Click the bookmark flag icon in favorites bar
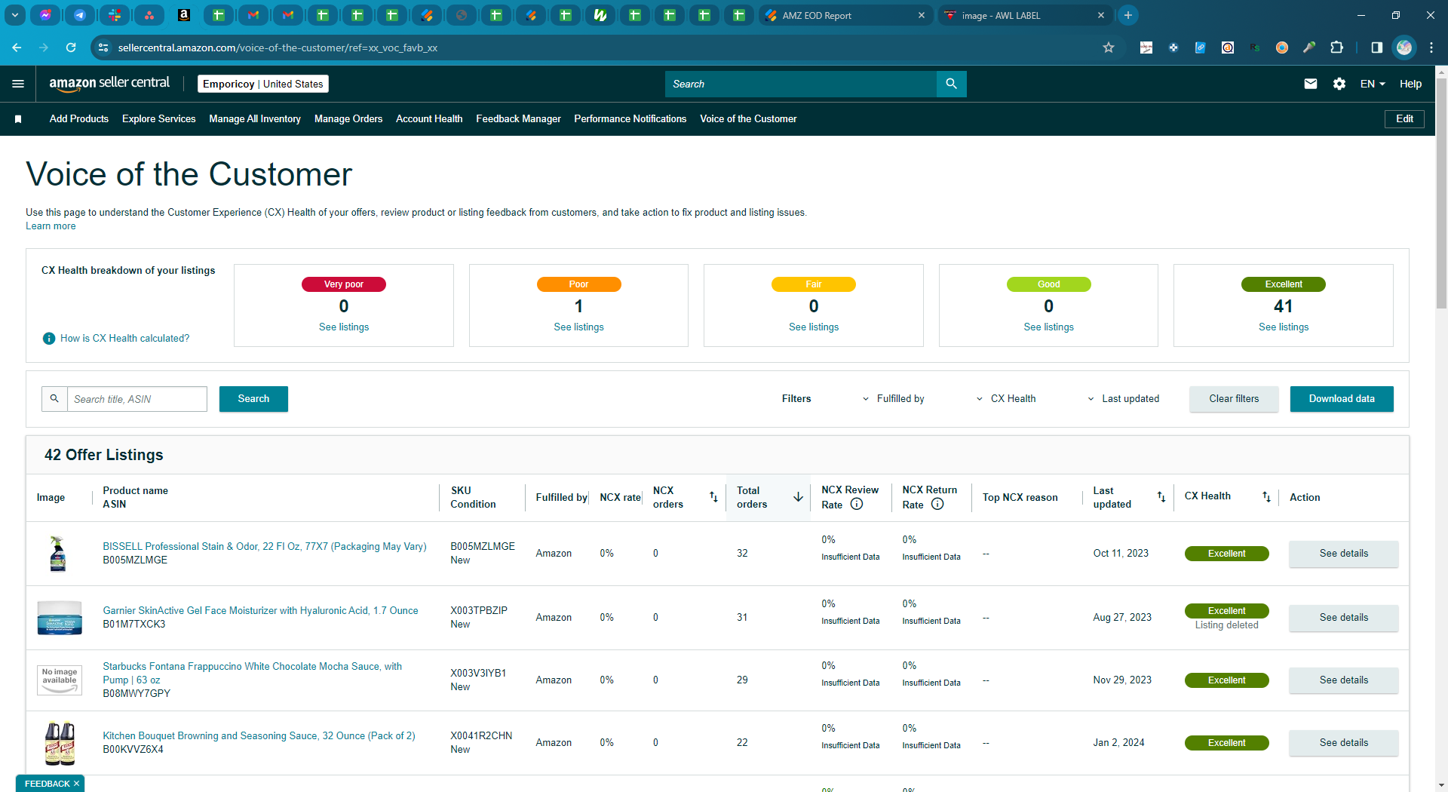 click(x=18, y=119)
